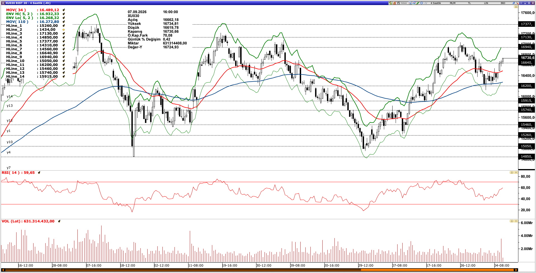Click the MOV( 34 ) indicator label

(x=16, y=10)
